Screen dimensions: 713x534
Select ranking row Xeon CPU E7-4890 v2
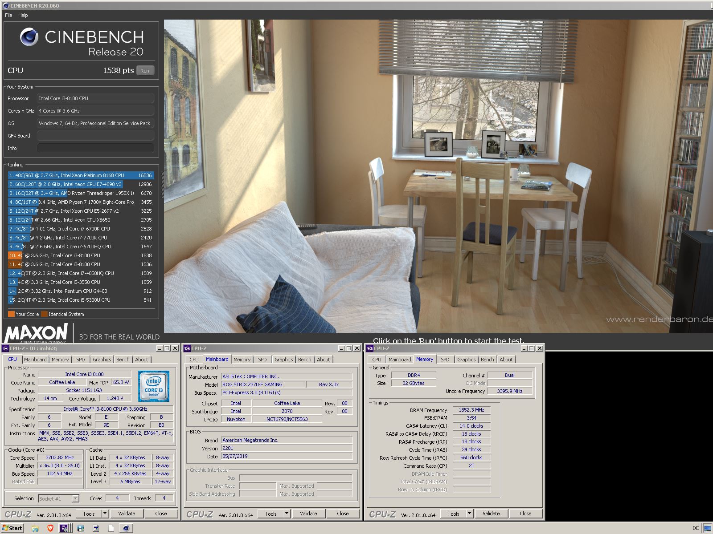click(81, 184)
